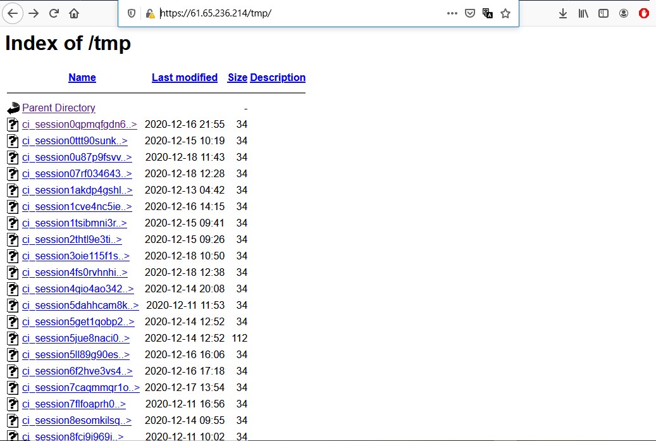Open the downloads panel
Screen dimensions: 656x441
click(x=563, y=13)
